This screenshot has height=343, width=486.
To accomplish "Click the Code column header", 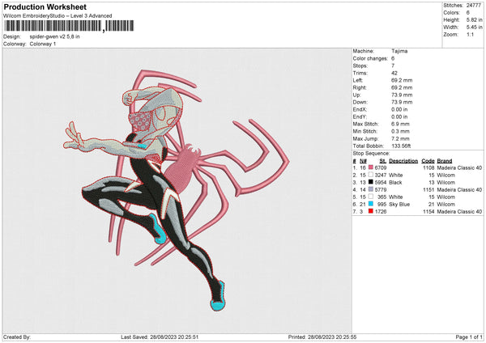I will [x=428, y=161].
